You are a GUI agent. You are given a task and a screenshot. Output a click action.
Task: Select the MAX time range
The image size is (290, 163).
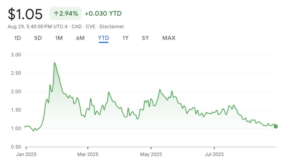point(169,38)
